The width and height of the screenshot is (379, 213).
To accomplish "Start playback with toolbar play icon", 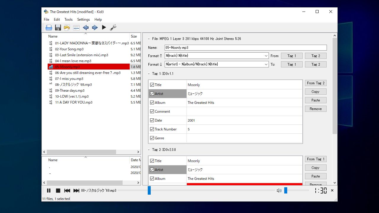I will 104,28.
